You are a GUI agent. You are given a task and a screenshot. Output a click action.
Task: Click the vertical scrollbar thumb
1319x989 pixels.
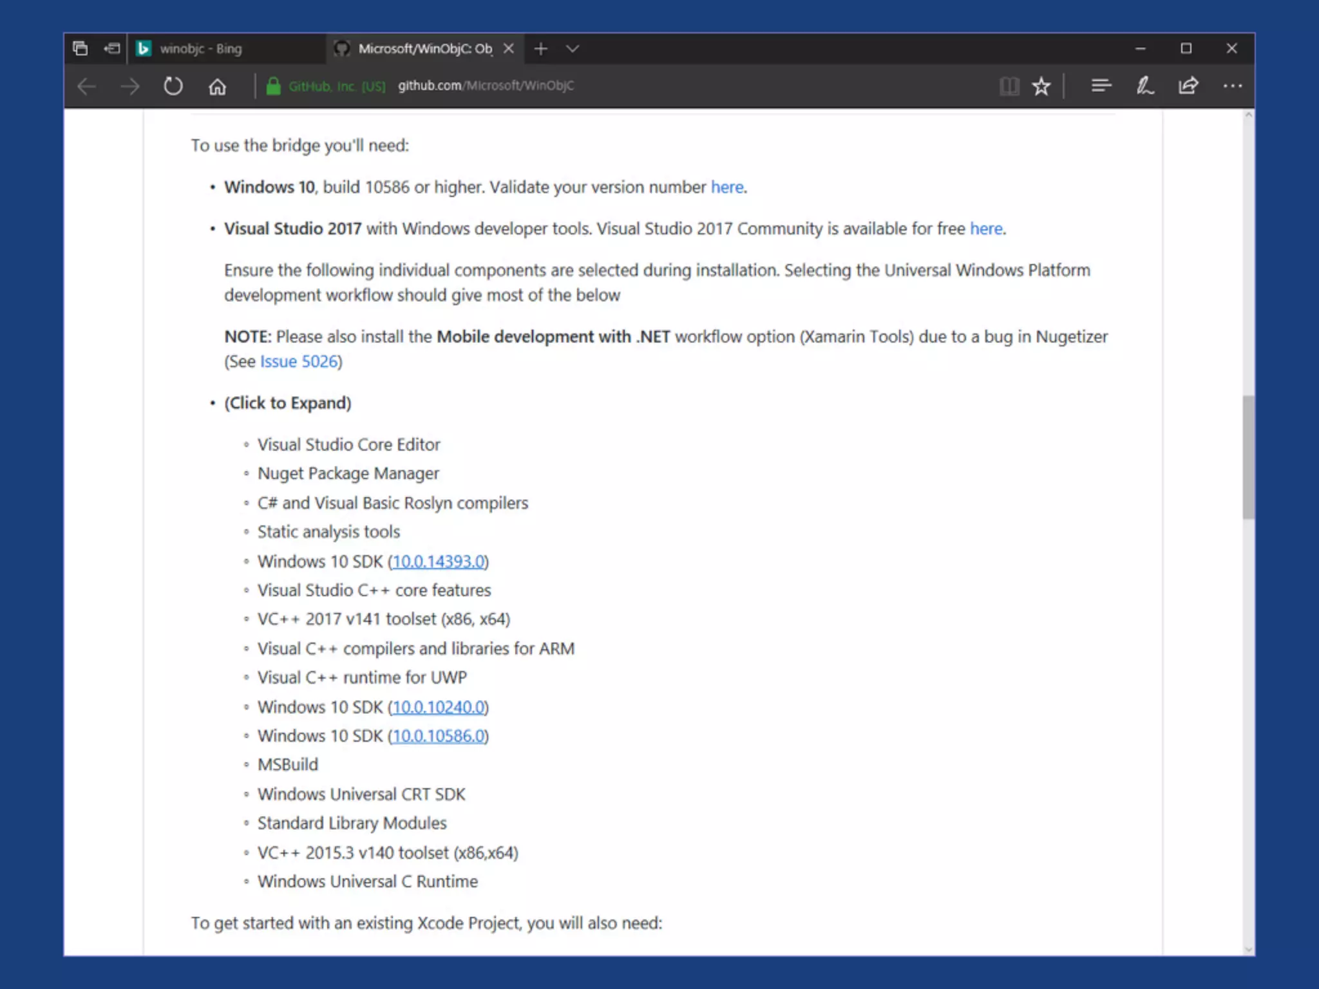coord(1248,457)
